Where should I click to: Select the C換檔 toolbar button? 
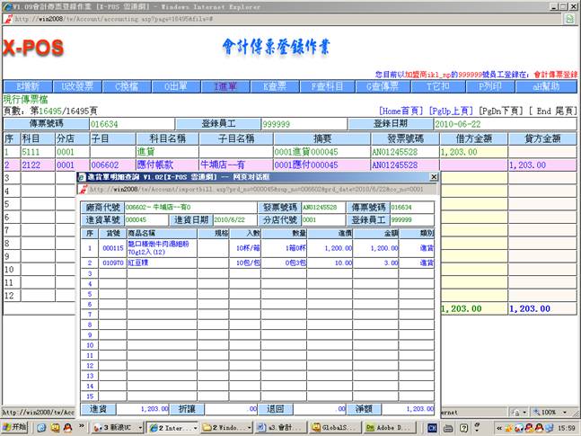point(126,86)
